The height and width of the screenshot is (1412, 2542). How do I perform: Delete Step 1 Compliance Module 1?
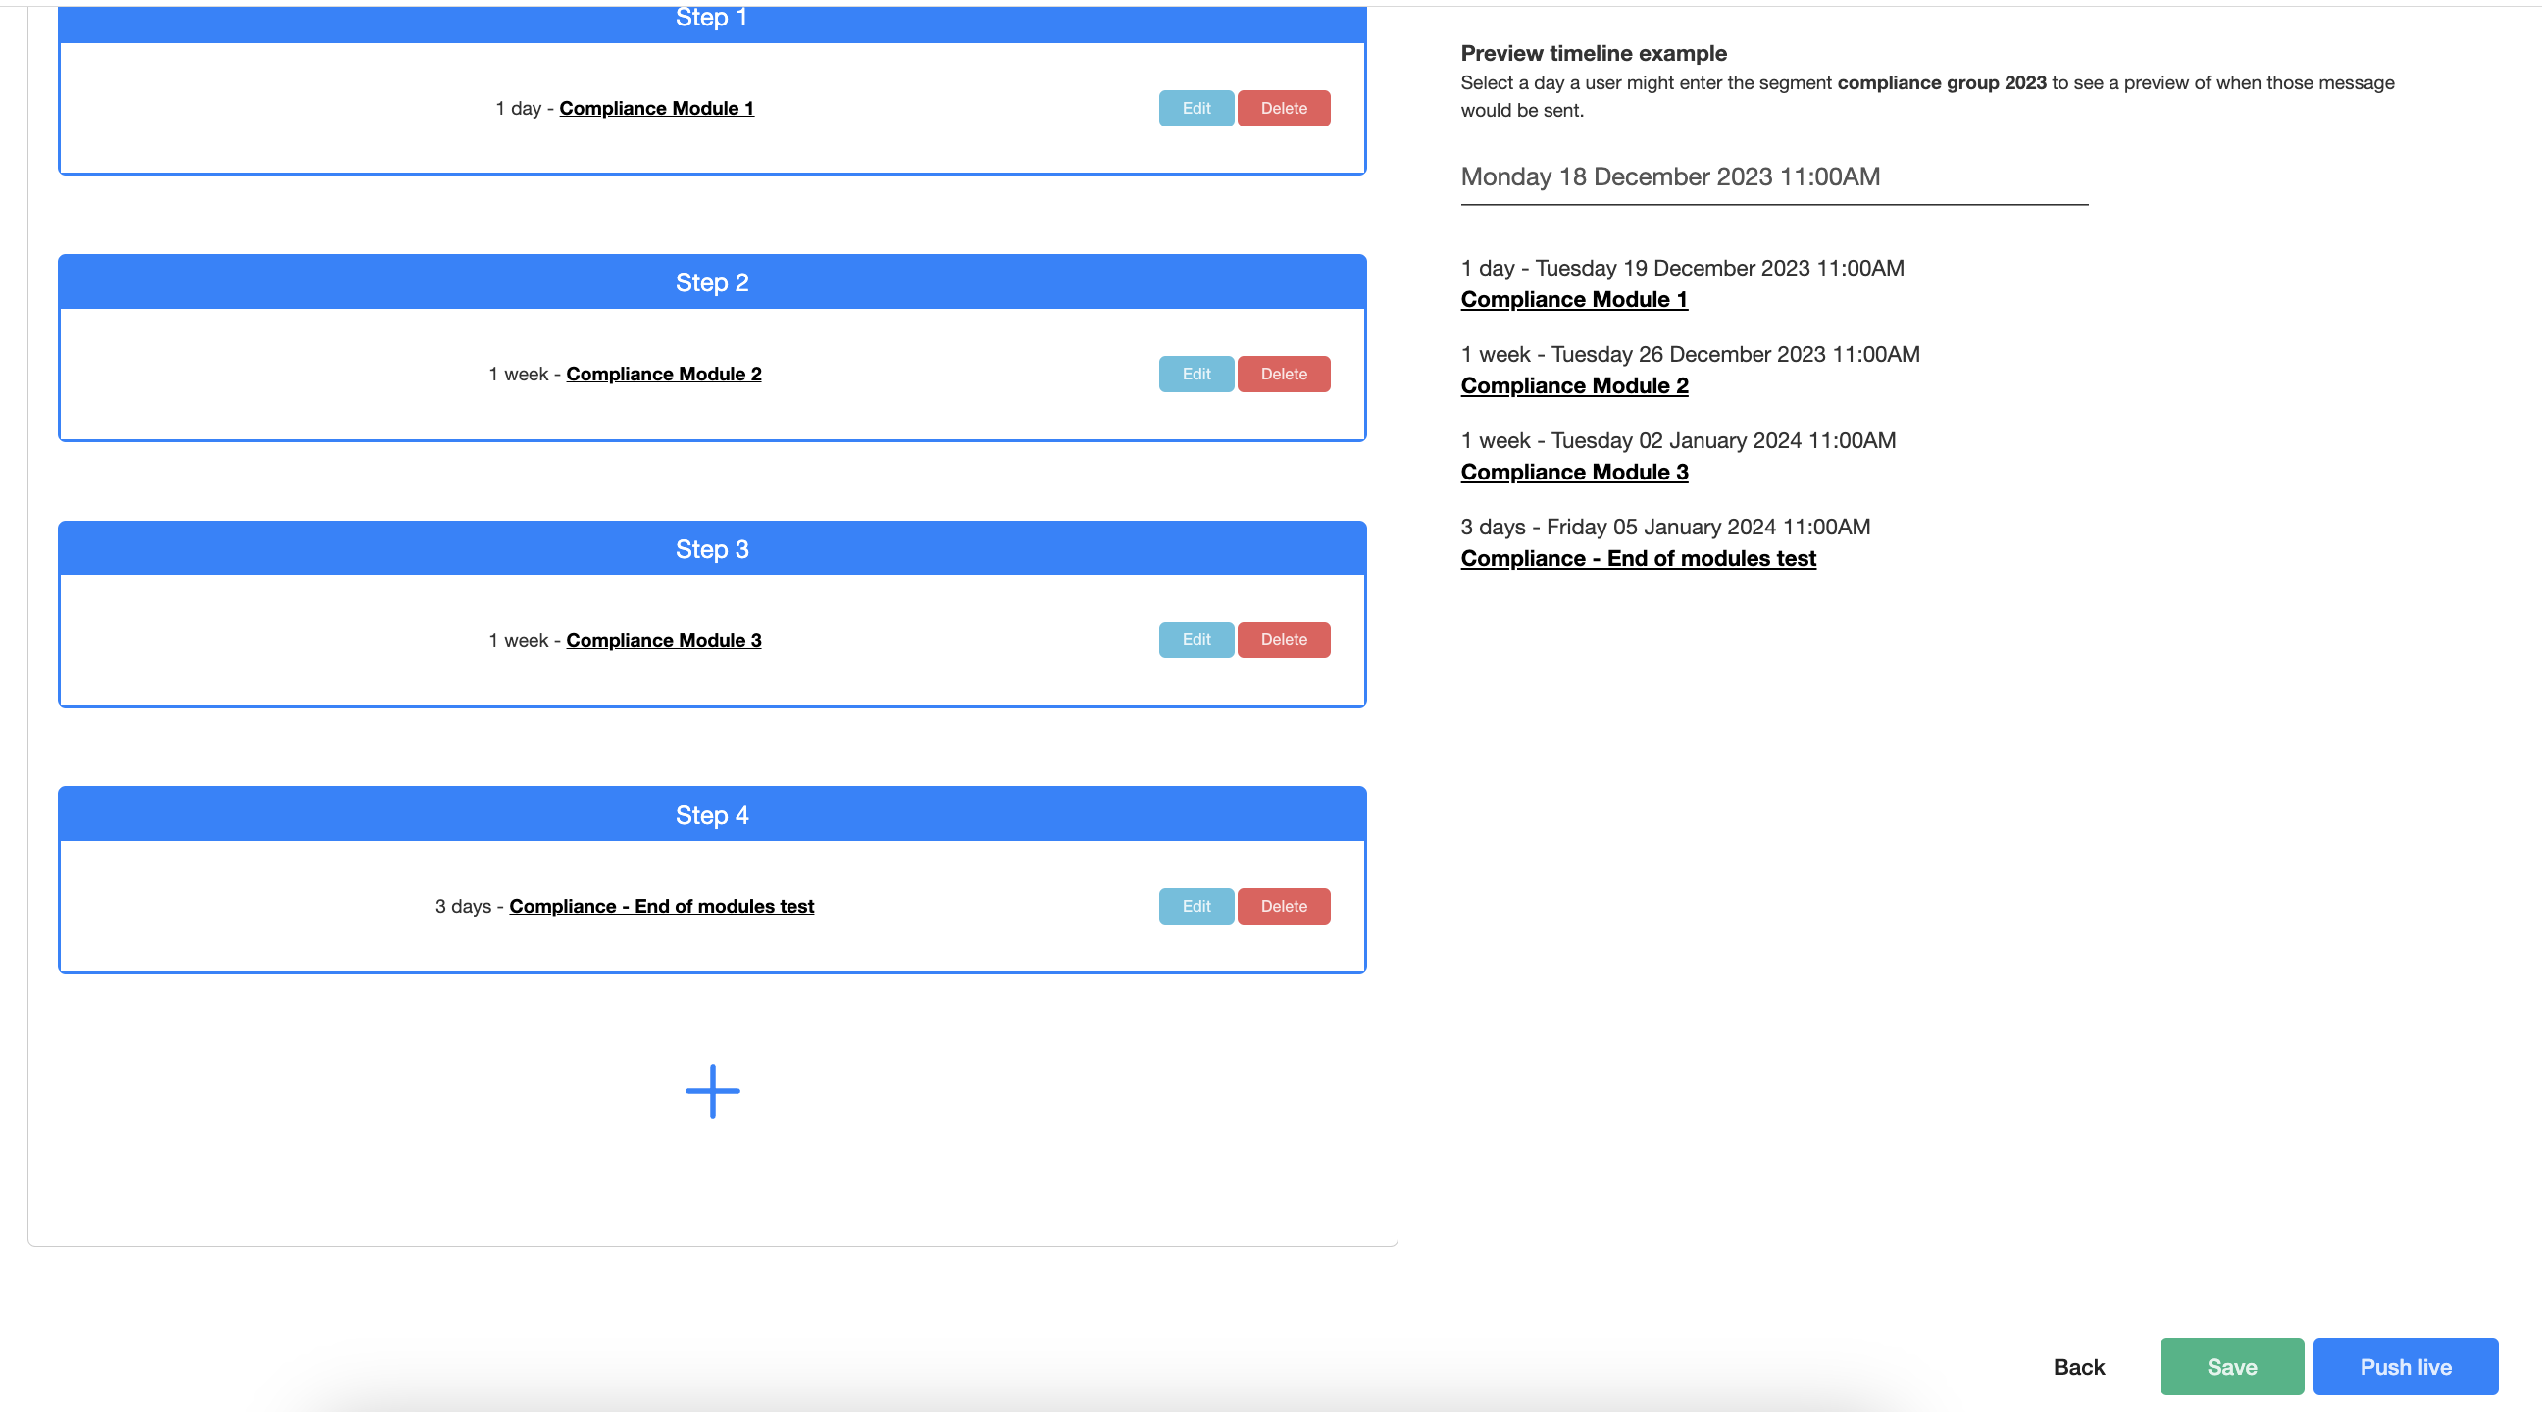(1283, 109)
